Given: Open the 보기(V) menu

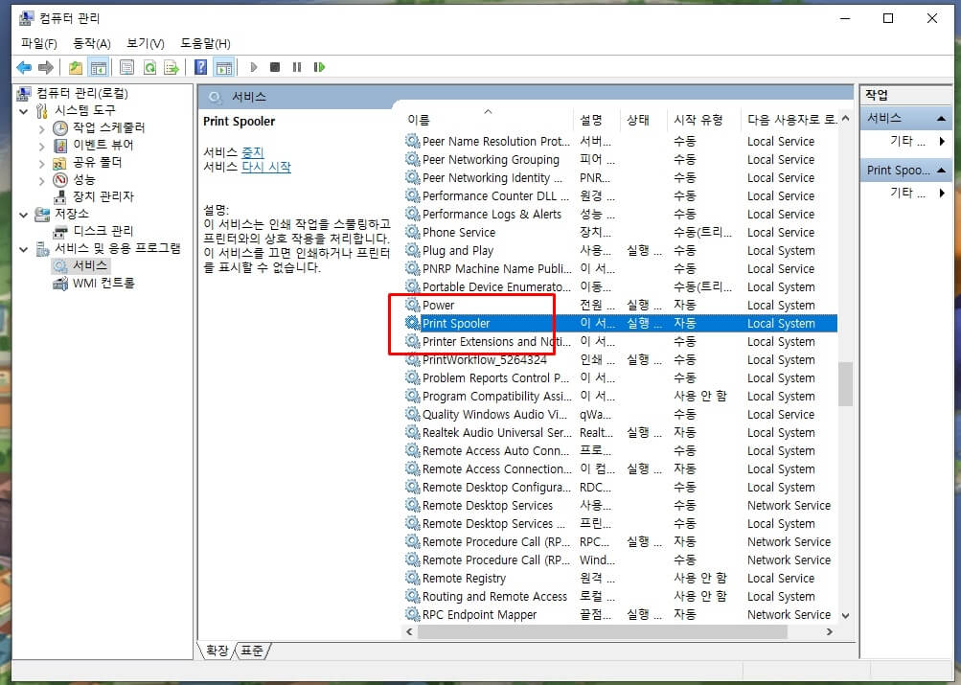Looking at the screenshot, I should [146, 43].
